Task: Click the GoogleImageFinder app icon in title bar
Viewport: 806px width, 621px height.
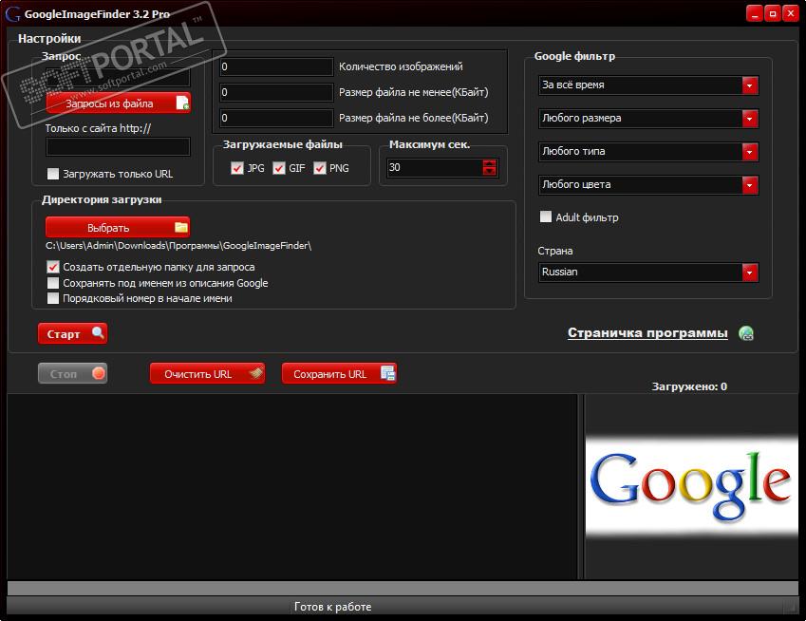Action: point(12,14)
